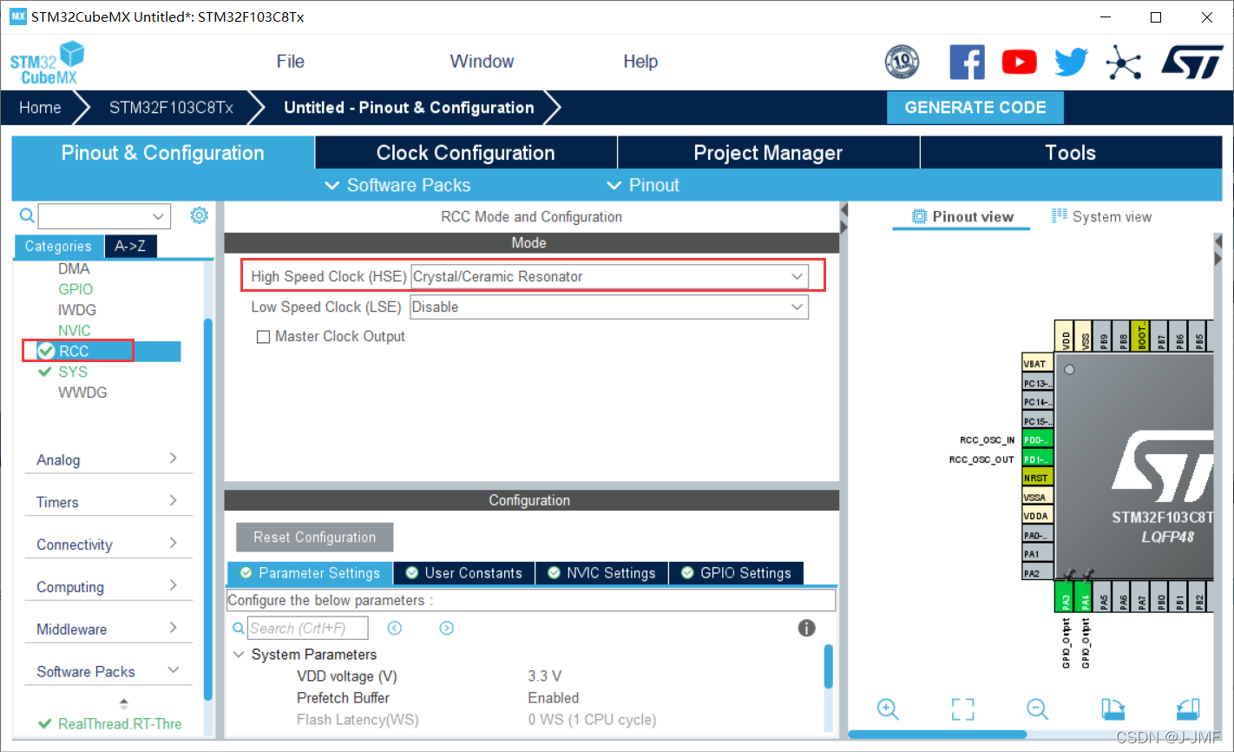Click the parameter info icon

[x=807, y=628]
